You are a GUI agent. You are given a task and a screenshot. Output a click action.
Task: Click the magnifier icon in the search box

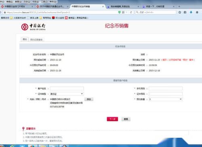click(137, 12)
